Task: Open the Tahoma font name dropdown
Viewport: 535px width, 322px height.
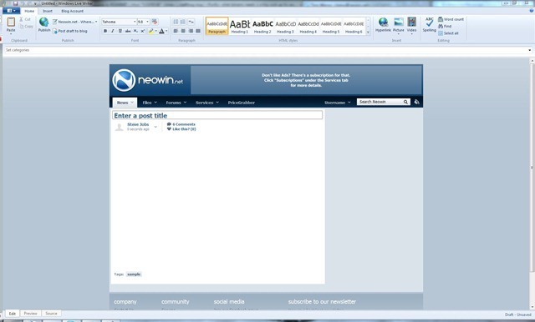Action: tap(120, 22)
